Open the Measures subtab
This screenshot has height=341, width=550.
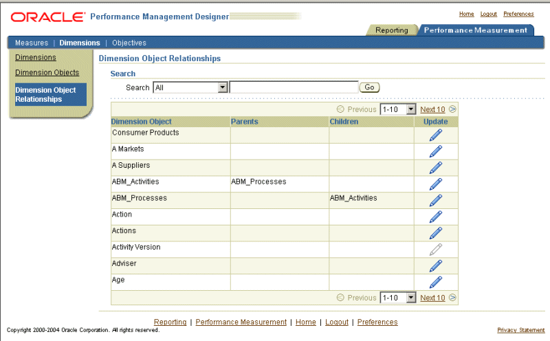coord(32,43)
